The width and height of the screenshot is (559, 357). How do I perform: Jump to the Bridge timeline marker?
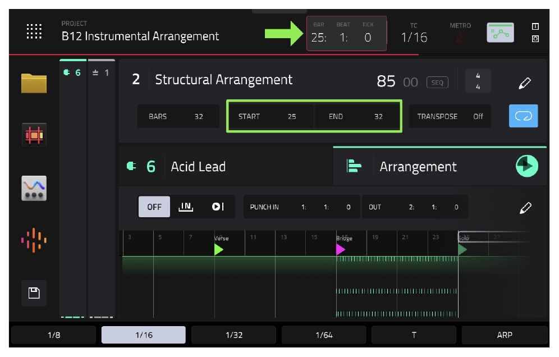[341, 249]
